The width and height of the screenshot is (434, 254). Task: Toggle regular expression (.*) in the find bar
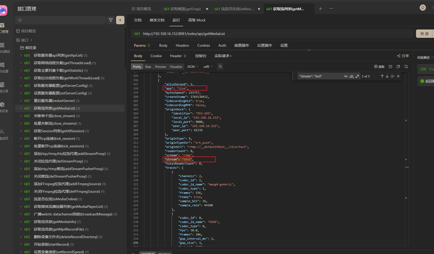pos(357,76)
